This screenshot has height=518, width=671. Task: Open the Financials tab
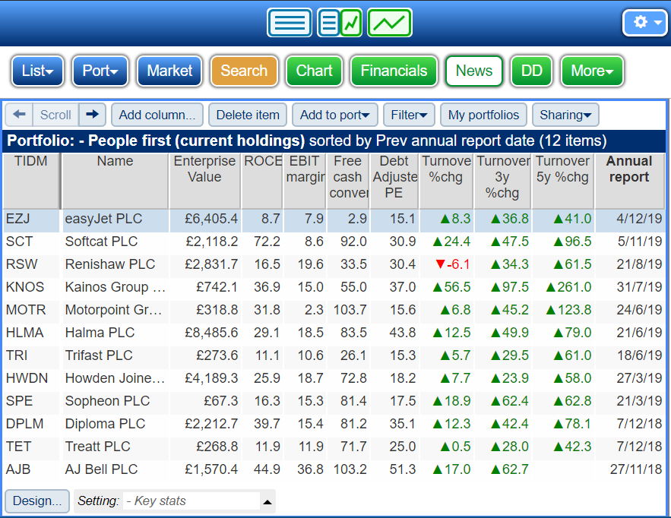(394, 71)
